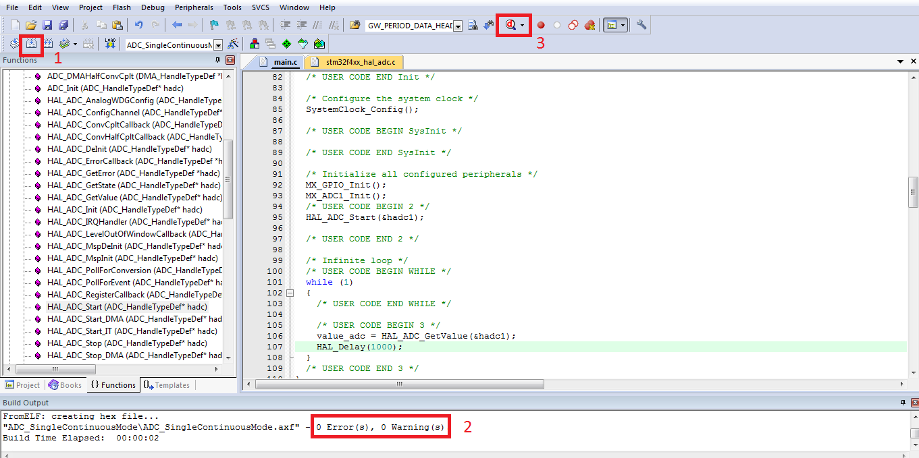
Task: Click the Build target icon
Action: 31,44
